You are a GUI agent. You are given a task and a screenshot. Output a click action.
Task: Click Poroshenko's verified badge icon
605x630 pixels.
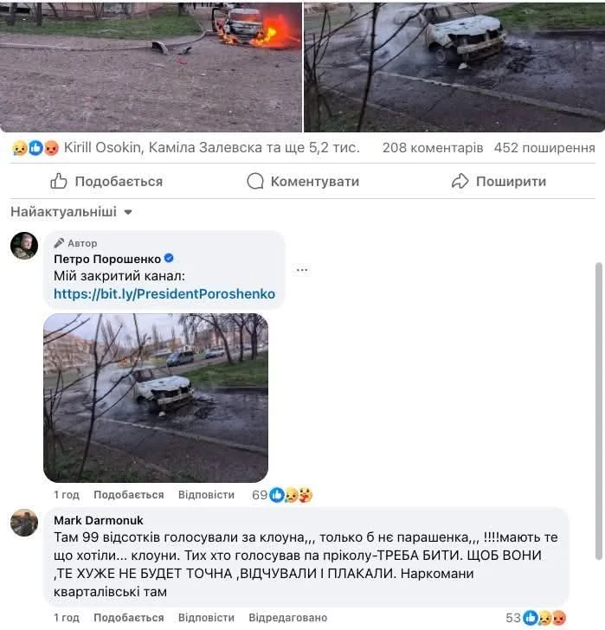[169, 258]
